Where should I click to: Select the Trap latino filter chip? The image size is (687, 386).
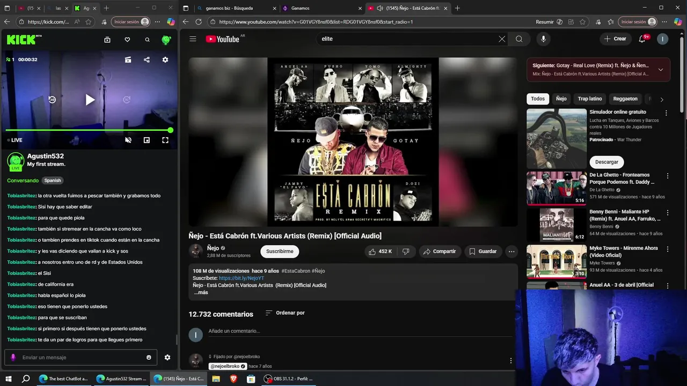click(590, 99)
